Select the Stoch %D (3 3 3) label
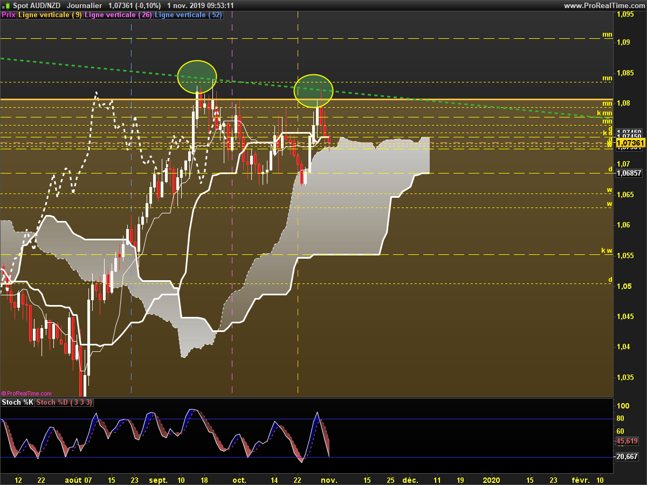The image size is (647, 485). pyautogui.click(x=65, y=403)
